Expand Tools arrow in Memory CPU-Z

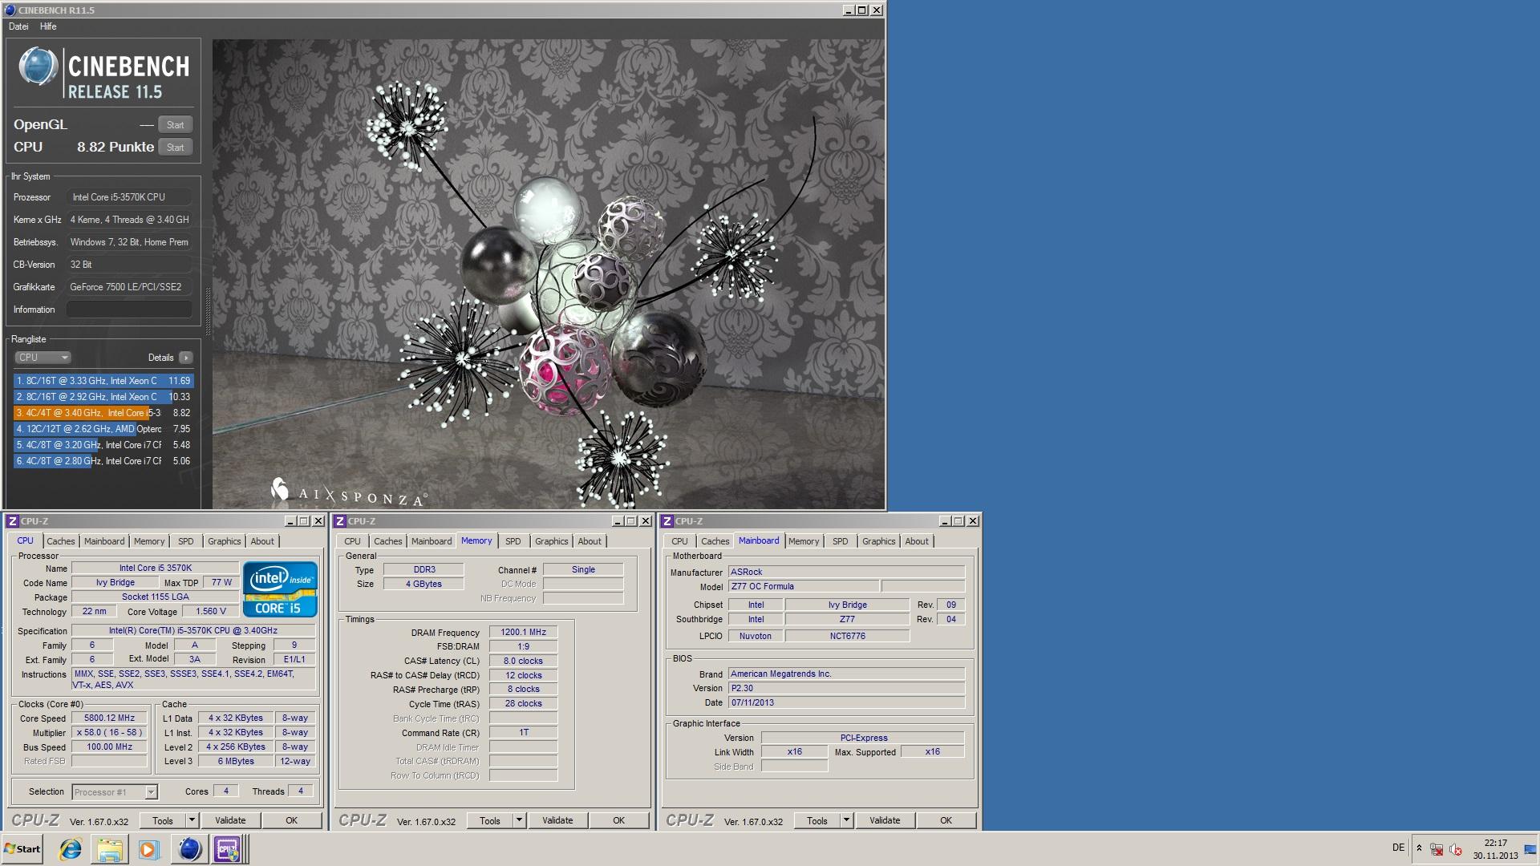(x=519, y=820)
